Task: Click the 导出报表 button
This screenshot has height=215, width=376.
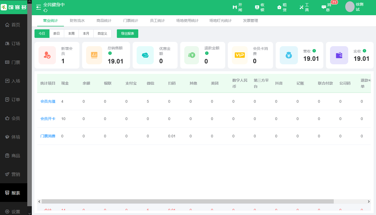Action: coord(128,34)
